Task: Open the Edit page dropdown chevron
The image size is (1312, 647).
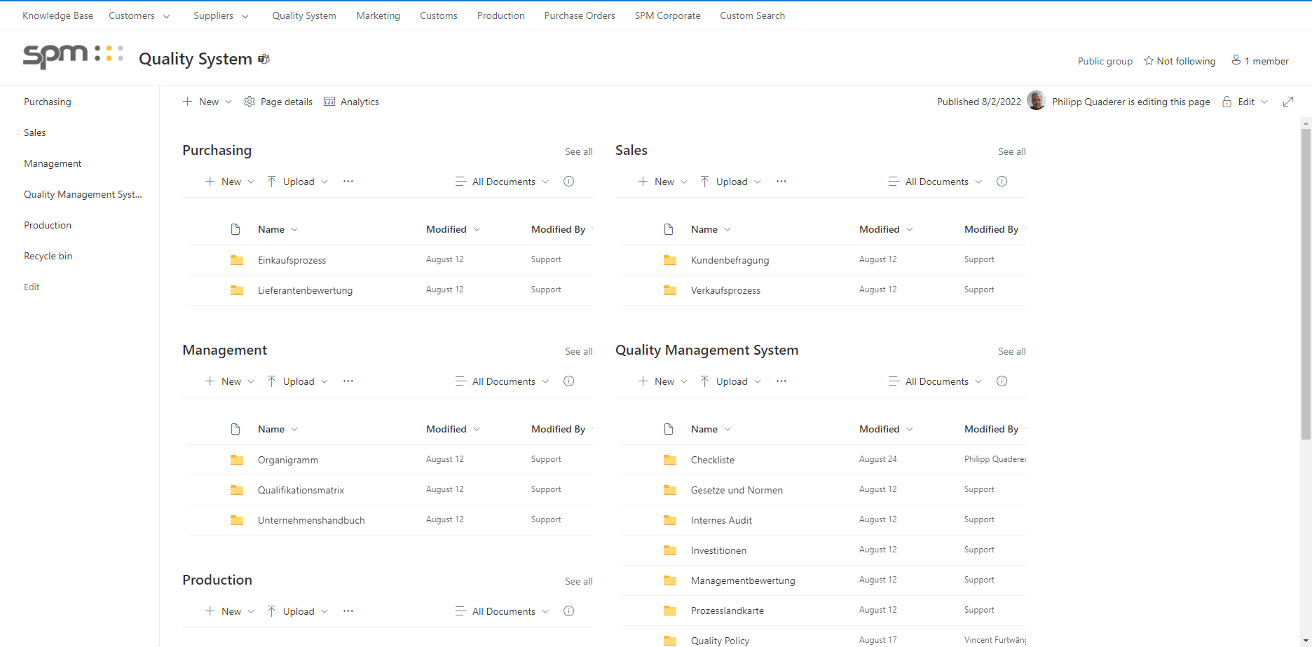Action: pyautogui.click(x=1264, y=102)
